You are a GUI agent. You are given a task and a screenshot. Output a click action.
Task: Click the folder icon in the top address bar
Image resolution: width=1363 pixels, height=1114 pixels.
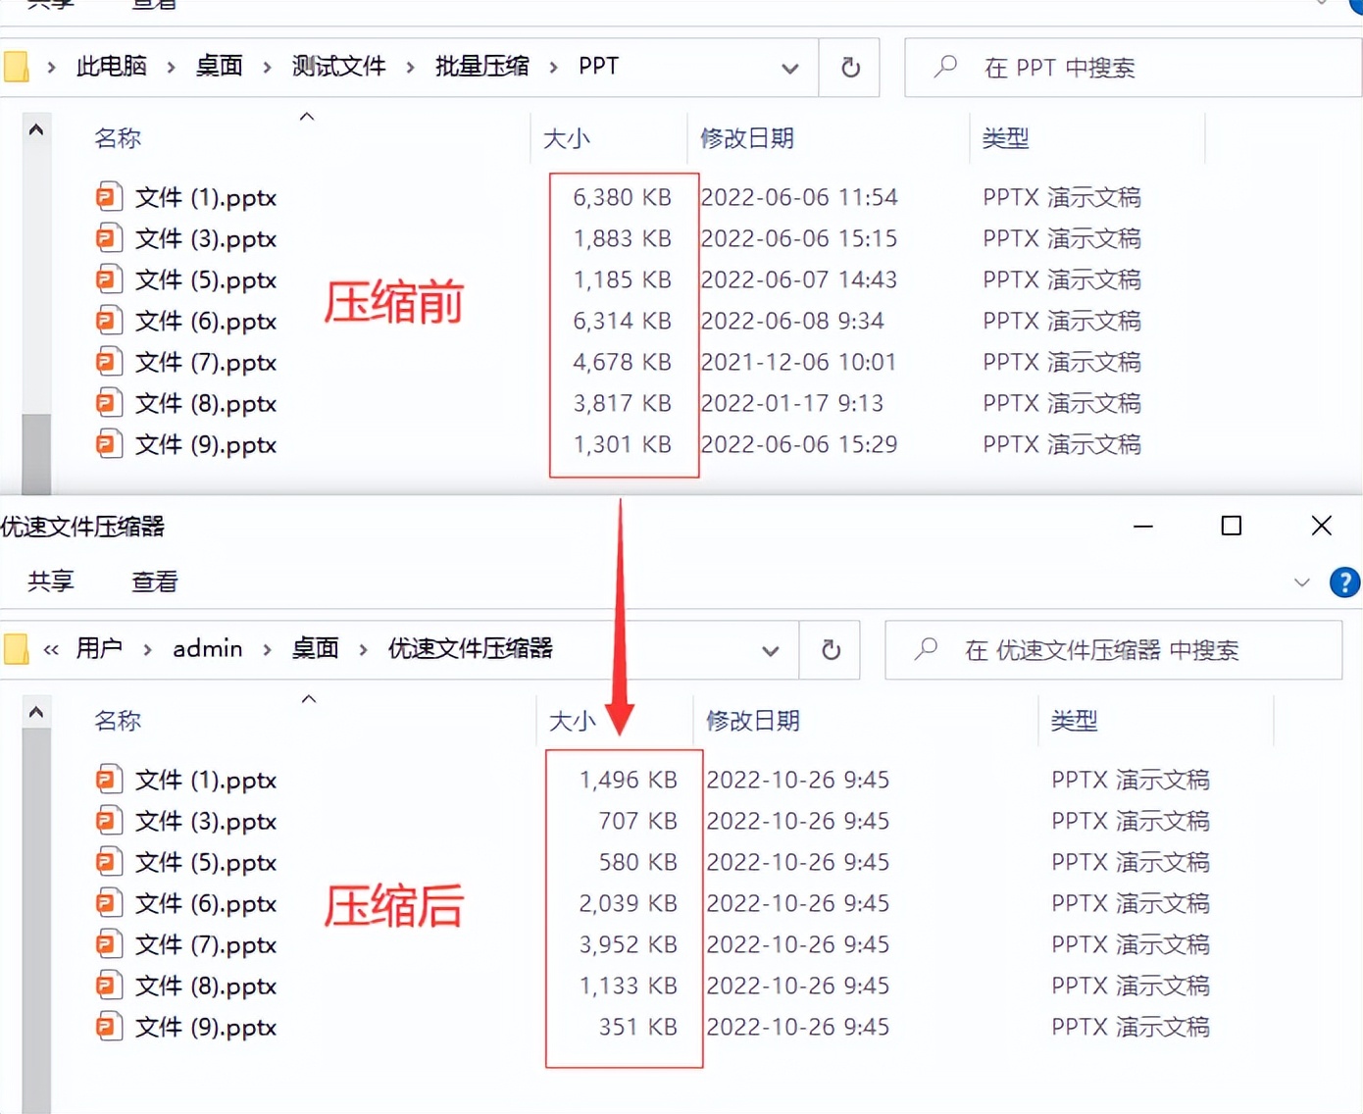[16, 66]
